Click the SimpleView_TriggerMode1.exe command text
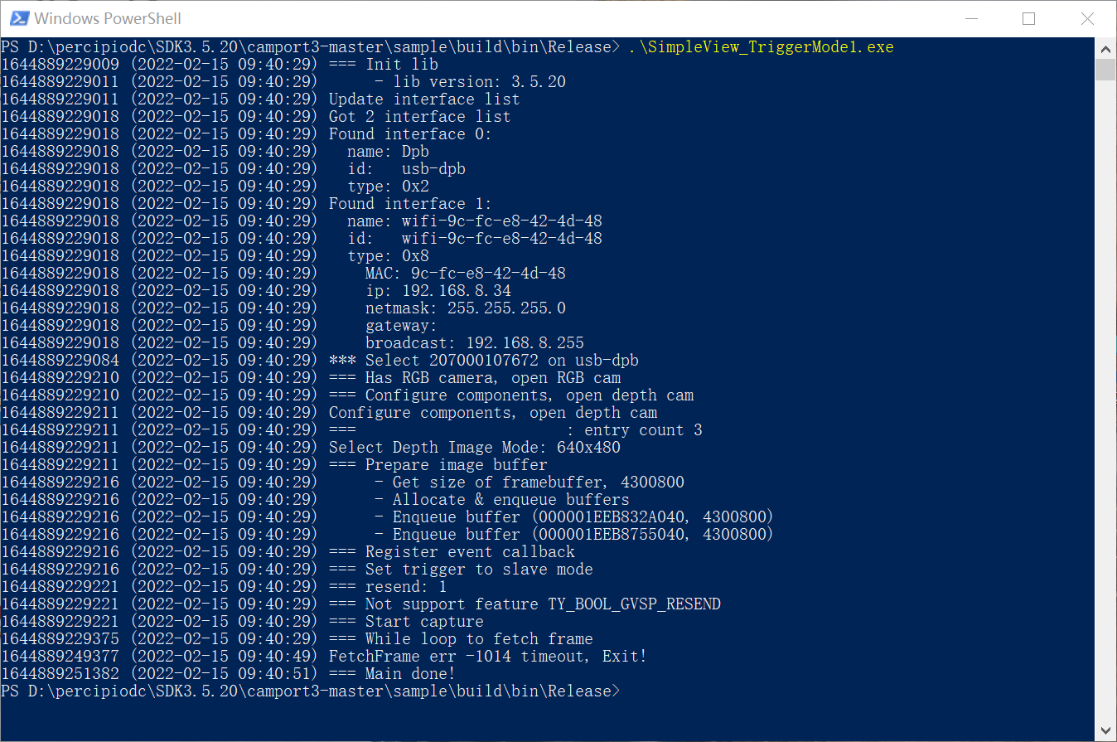This screenshot has height=742, width=1117. pos(761,47)
